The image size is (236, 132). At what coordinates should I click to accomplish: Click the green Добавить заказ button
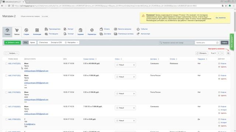coord(13,43)
